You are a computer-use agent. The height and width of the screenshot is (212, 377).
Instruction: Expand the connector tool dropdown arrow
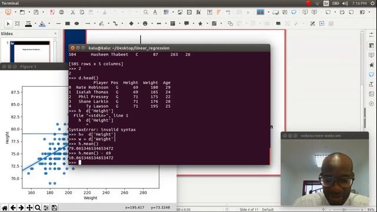click(123, 24)
